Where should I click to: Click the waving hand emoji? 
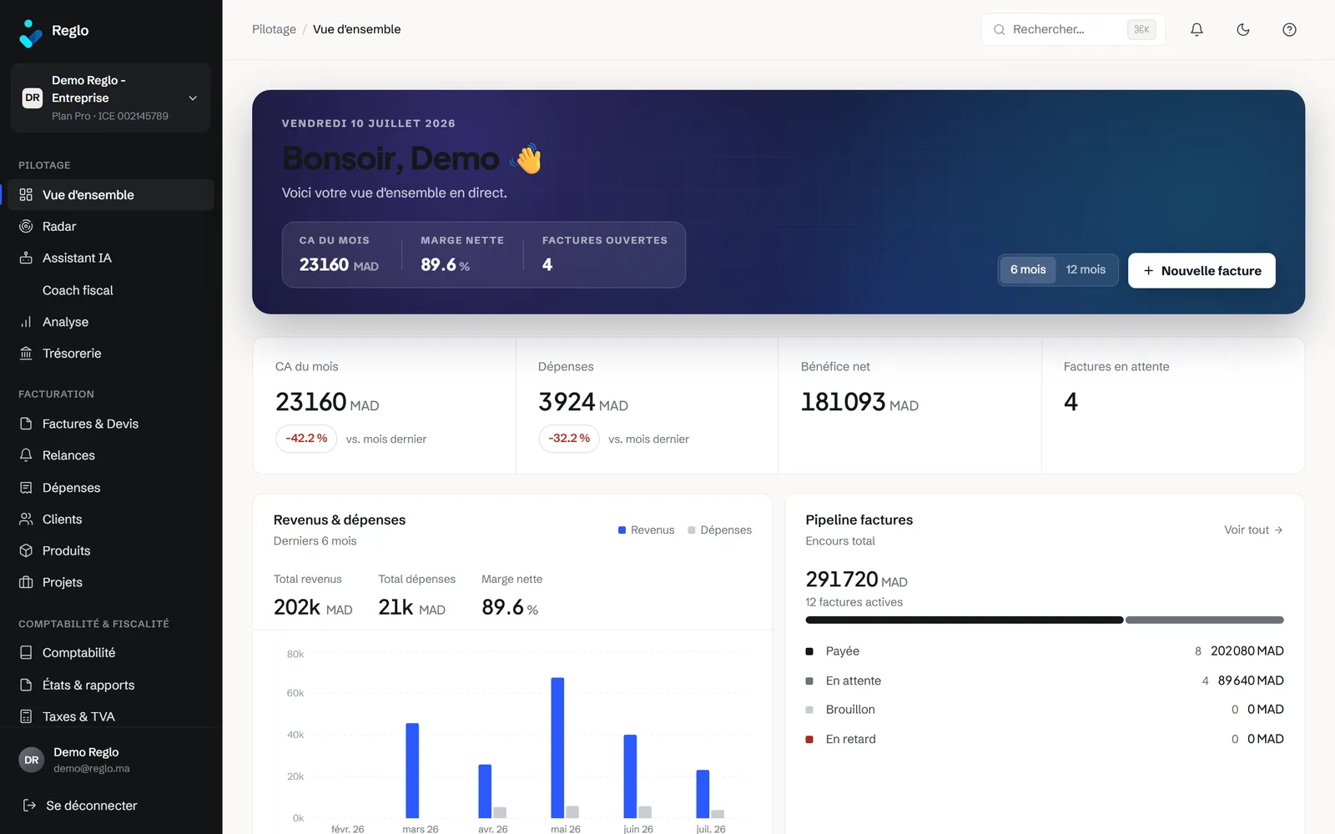coord(526,158)
